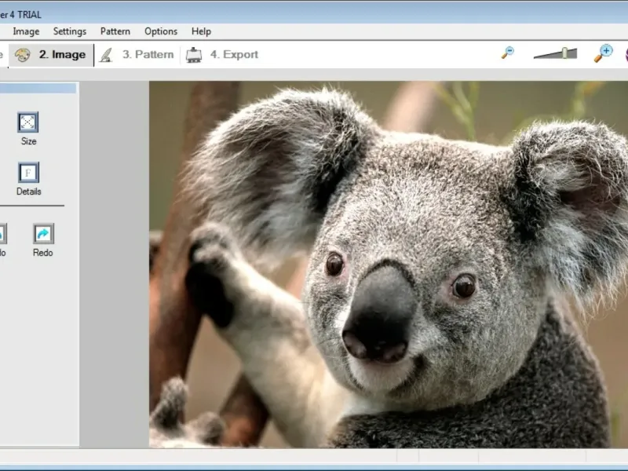
Task: Open the Size tool
Action: (x=28, y=122)
